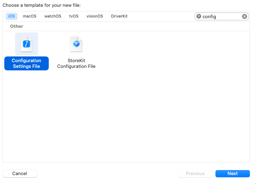Select the StoreKit Configuration File icon
This screenshot has width=256, height=184.
76,44
